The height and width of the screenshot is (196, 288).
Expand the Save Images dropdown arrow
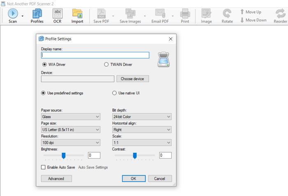pyautogui.click(x=145, y=16)
